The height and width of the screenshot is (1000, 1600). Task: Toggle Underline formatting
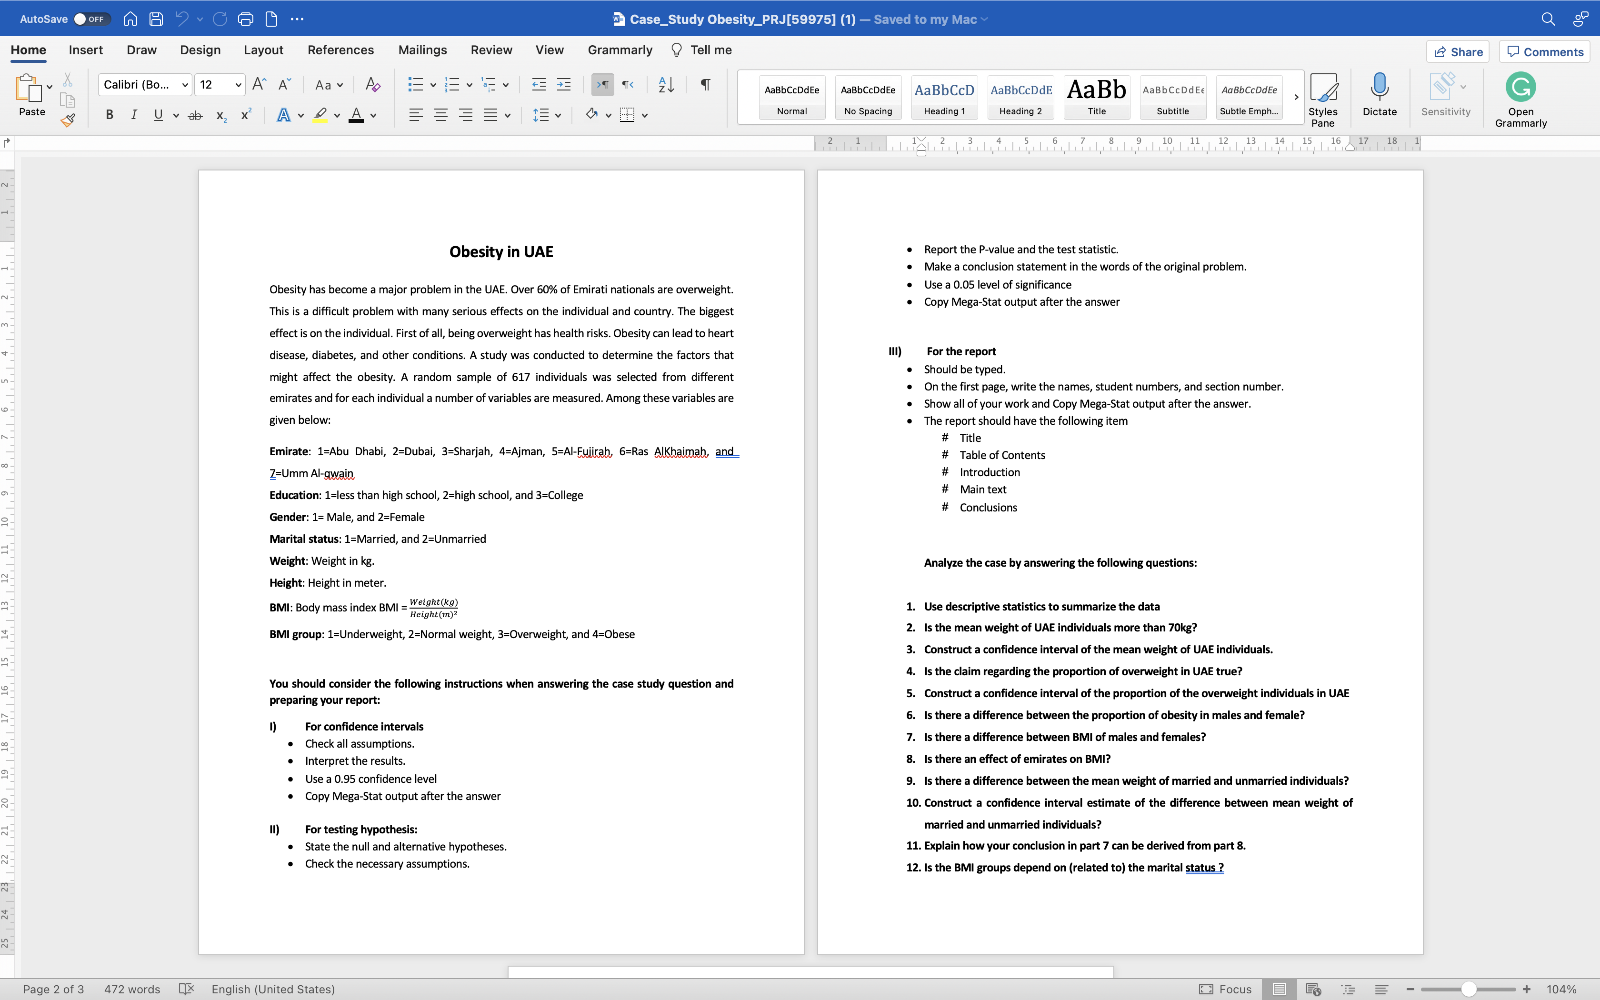158,115
